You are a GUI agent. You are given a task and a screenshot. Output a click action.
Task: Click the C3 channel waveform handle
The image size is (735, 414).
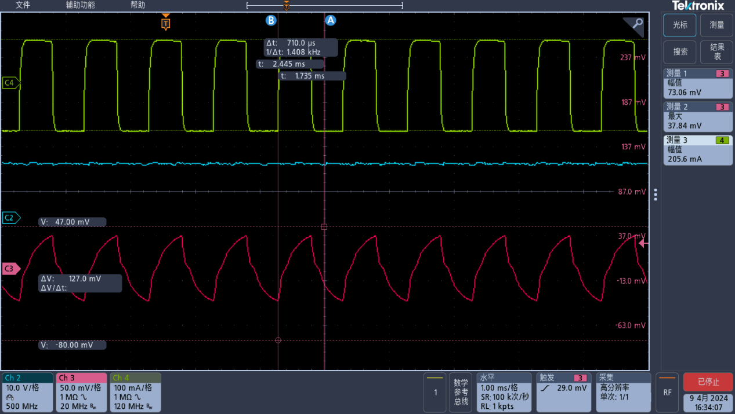10,269
